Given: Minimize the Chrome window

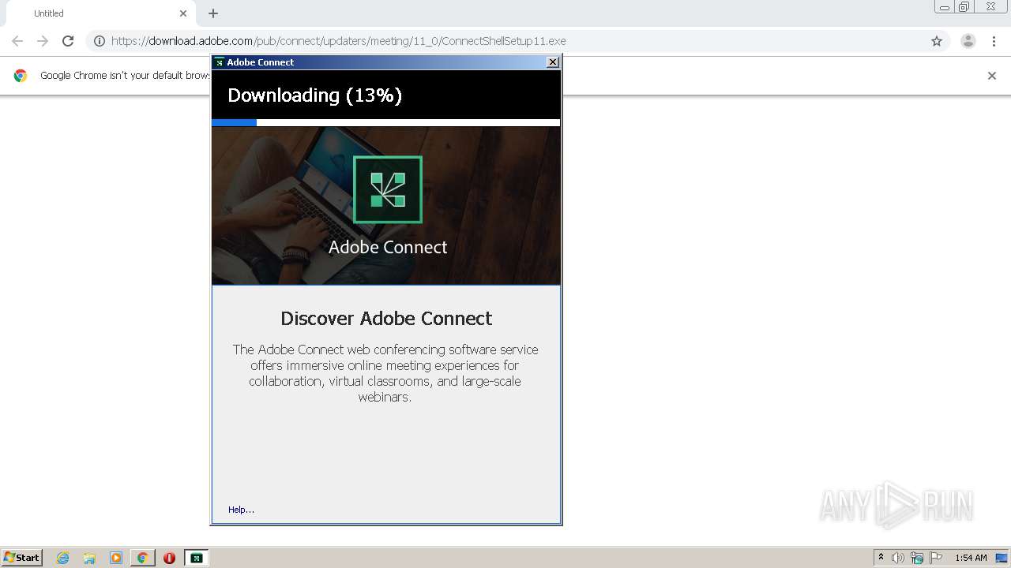Looking at the screenshot, I should tap(945, 7).
